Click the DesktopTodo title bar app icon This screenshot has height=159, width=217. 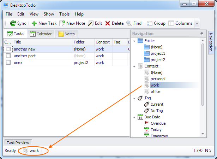pos(6,5)
